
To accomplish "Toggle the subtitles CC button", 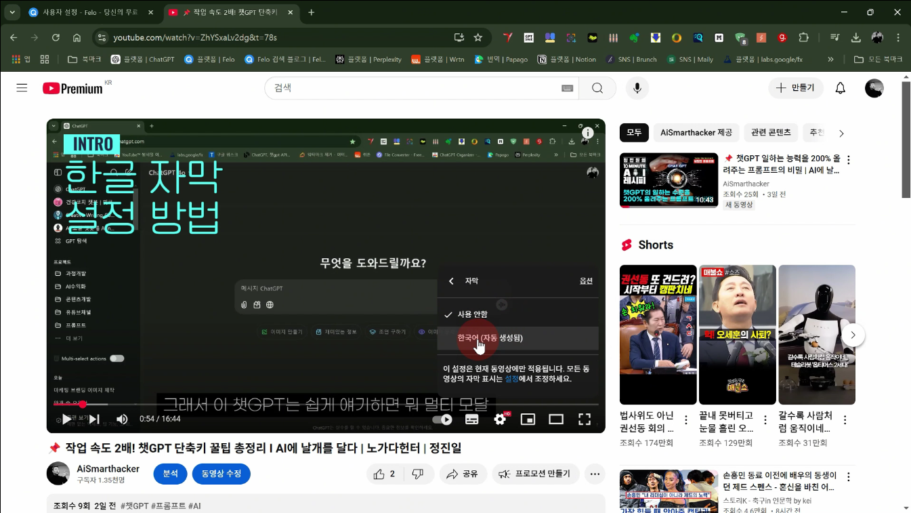I will coord(472,419).
